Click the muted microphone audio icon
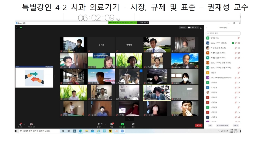 point(20,124)
